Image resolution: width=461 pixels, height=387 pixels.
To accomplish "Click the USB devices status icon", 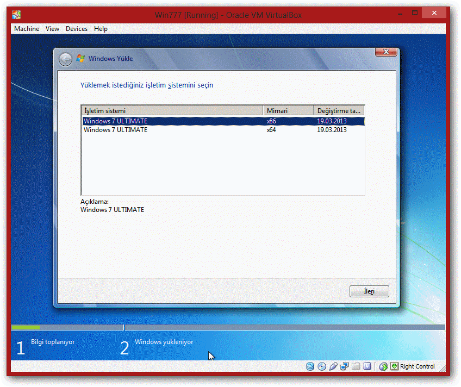I will click(333, 366).
